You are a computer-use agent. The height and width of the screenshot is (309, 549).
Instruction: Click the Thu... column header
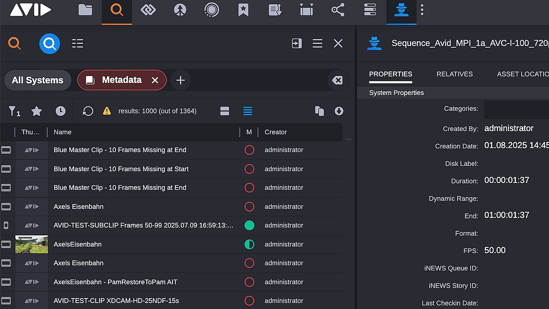(x=30, y=132)
